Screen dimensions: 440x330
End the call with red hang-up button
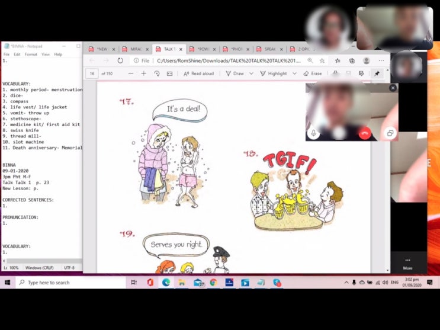[365, 133]
